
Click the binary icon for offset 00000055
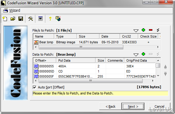pyautogui.click(x=36, y=66)
